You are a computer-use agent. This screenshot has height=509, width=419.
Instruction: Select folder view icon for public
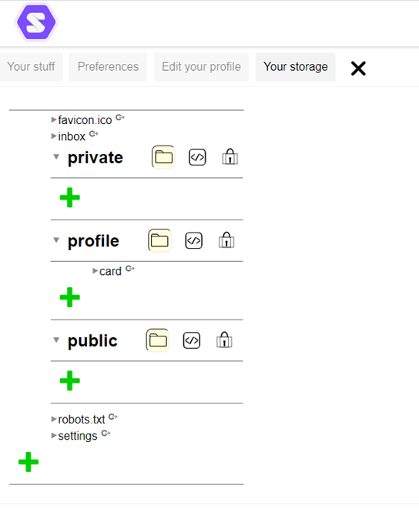click(x=158, y=340)
